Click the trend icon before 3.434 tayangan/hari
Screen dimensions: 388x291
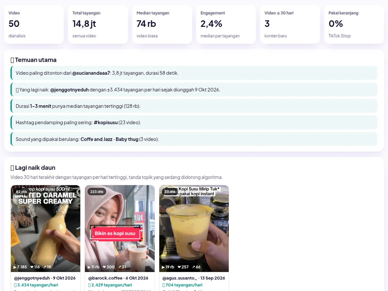[15, 285]
